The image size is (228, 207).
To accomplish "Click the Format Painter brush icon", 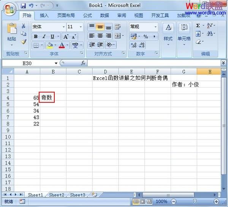I will 24,42.
